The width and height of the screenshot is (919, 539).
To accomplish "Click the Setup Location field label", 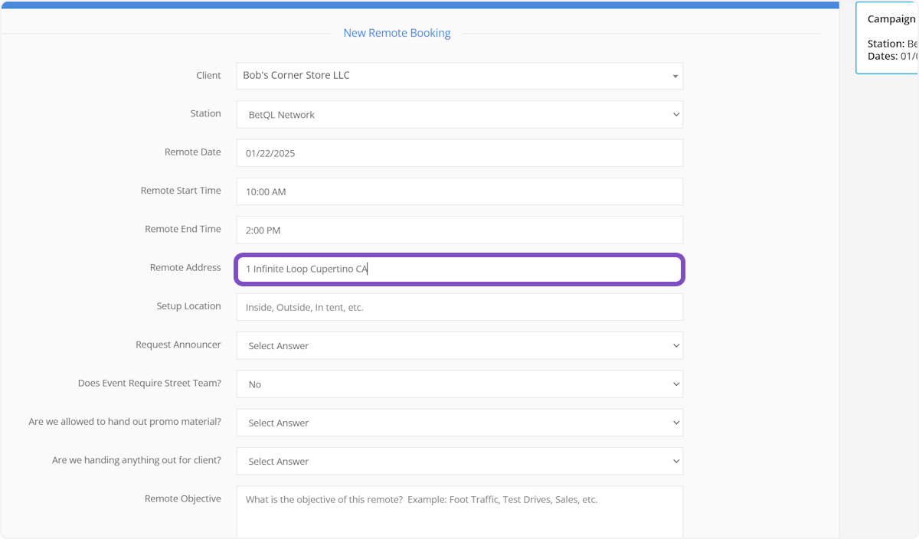I will (x=188, y=306).
